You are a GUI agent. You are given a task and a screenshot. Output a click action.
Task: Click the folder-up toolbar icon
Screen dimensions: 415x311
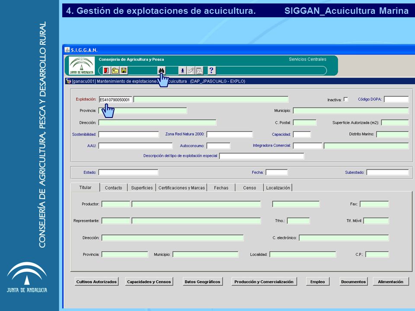point(115,70)
